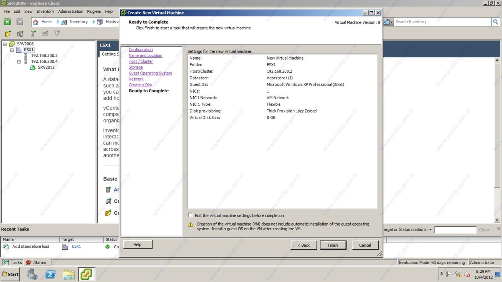Collapse the ESX1 datacenter node
502x282 pixels.
(12, 50)
